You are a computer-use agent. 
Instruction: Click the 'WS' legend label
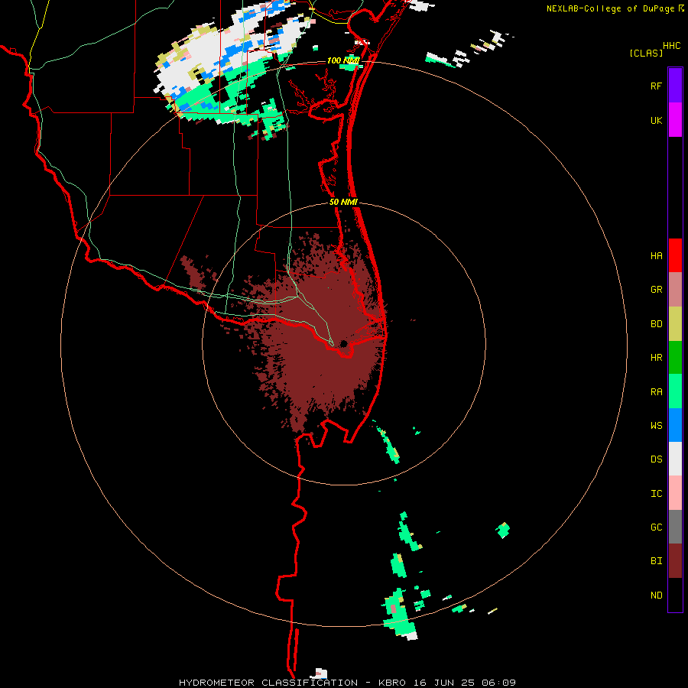657,425
